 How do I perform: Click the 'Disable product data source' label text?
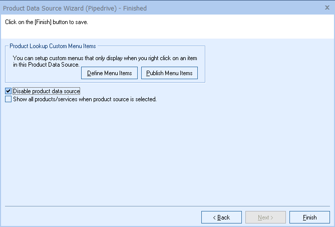tap(47, 91)
